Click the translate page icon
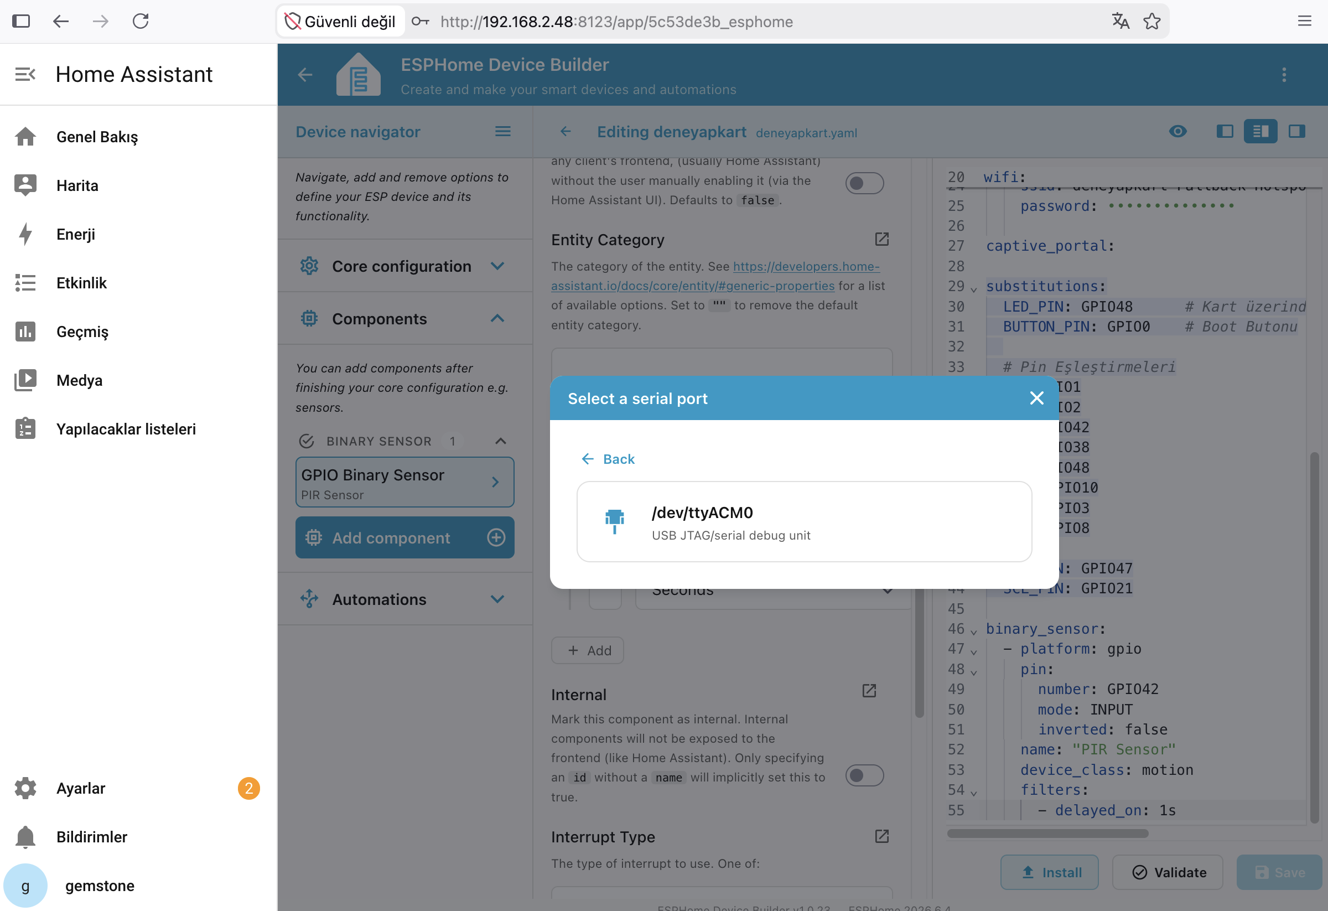 [1120, 21]
